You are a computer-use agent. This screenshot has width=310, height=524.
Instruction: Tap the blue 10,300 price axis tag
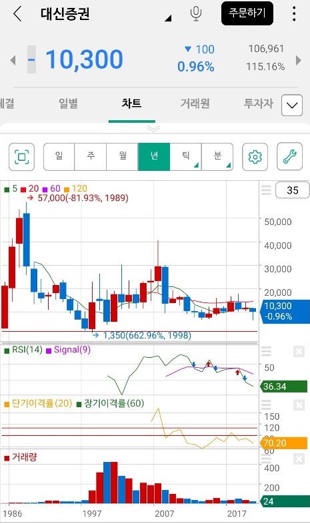[x=285, y=311]
